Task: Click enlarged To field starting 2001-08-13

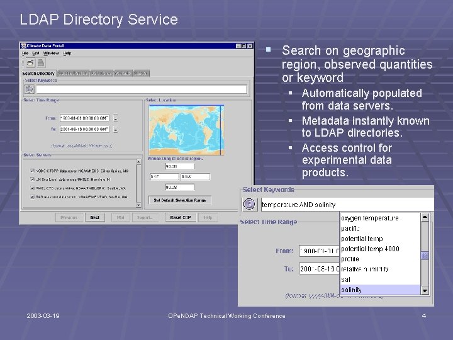Action: (x=320, y=269)
